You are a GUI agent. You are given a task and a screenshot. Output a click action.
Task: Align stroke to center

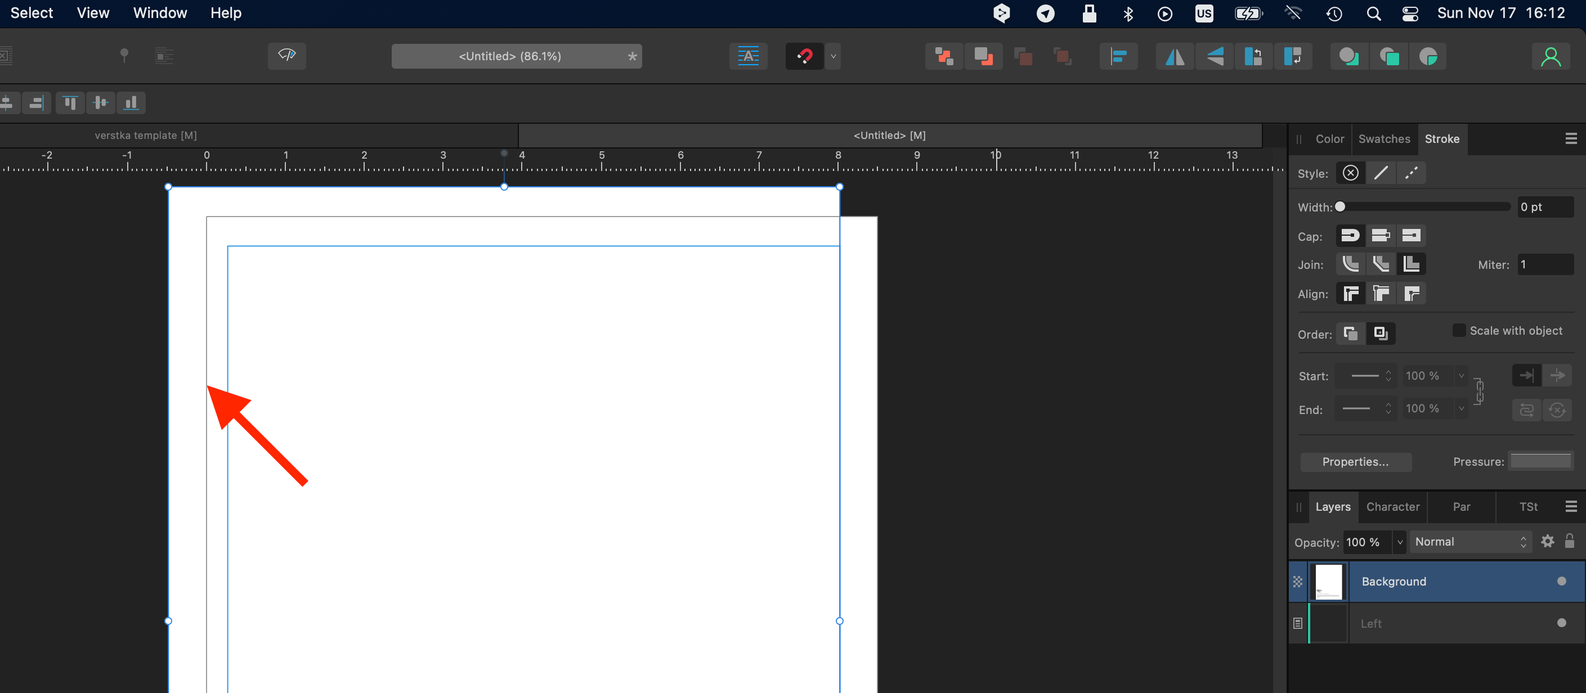click(1350, 293)
